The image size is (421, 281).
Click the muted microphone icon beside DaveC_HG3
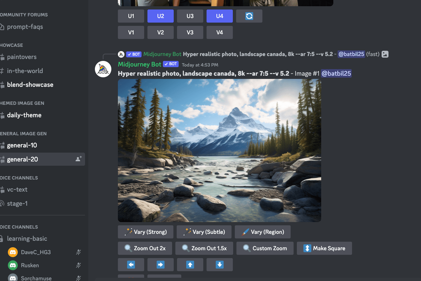[78, 252]
